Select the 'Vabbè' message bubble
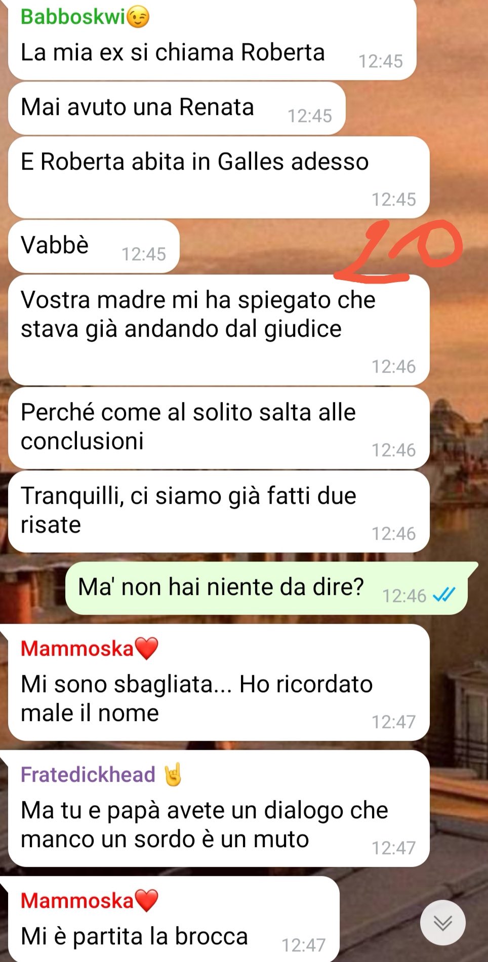 (94, 246)
